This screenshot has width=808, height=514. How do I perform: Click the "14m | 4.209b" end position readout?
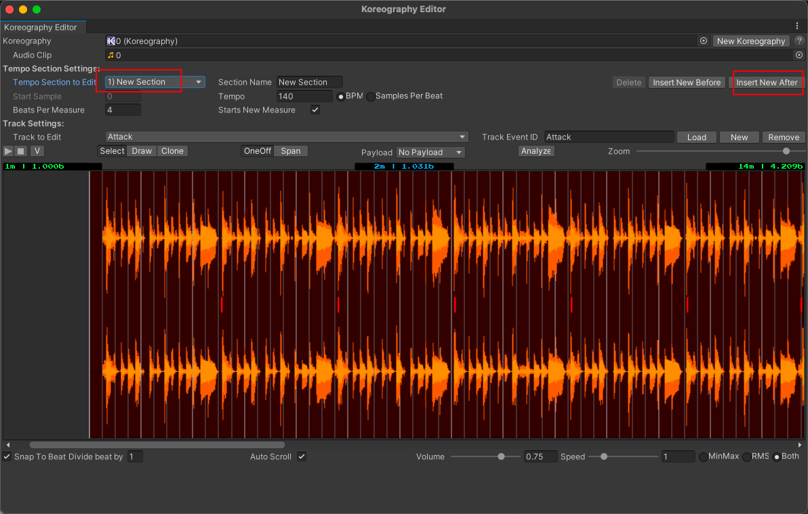755,167
